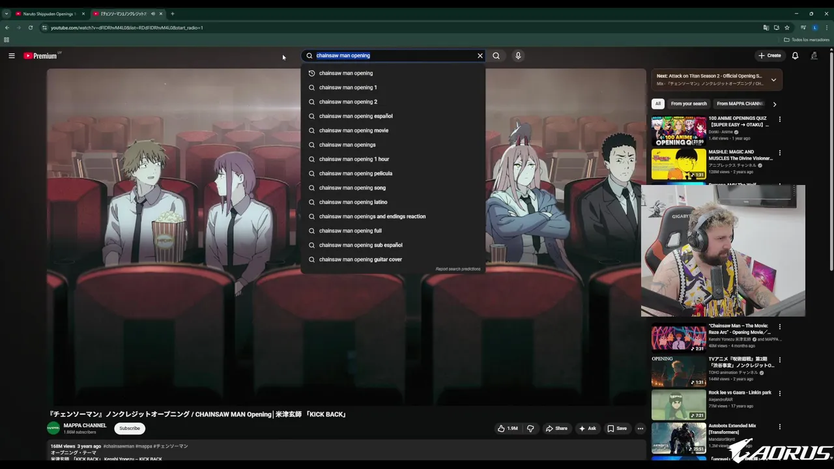This screenshot has width=834, height=469.
Task: Click the 'Report search predictions' link
Action: [458, 269]
